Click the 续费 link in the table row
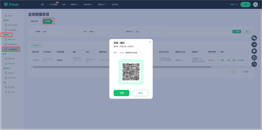Image resolution: width=262 pixels, height=130 pixels. click(234, 60)
